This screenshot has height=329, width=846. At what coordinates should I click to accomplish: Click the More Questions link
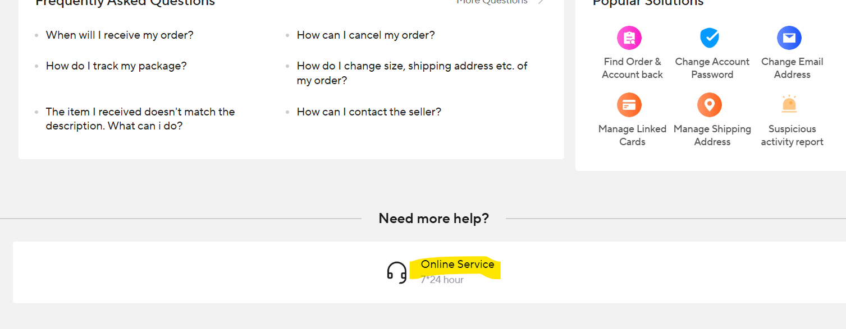coord(492,2)
